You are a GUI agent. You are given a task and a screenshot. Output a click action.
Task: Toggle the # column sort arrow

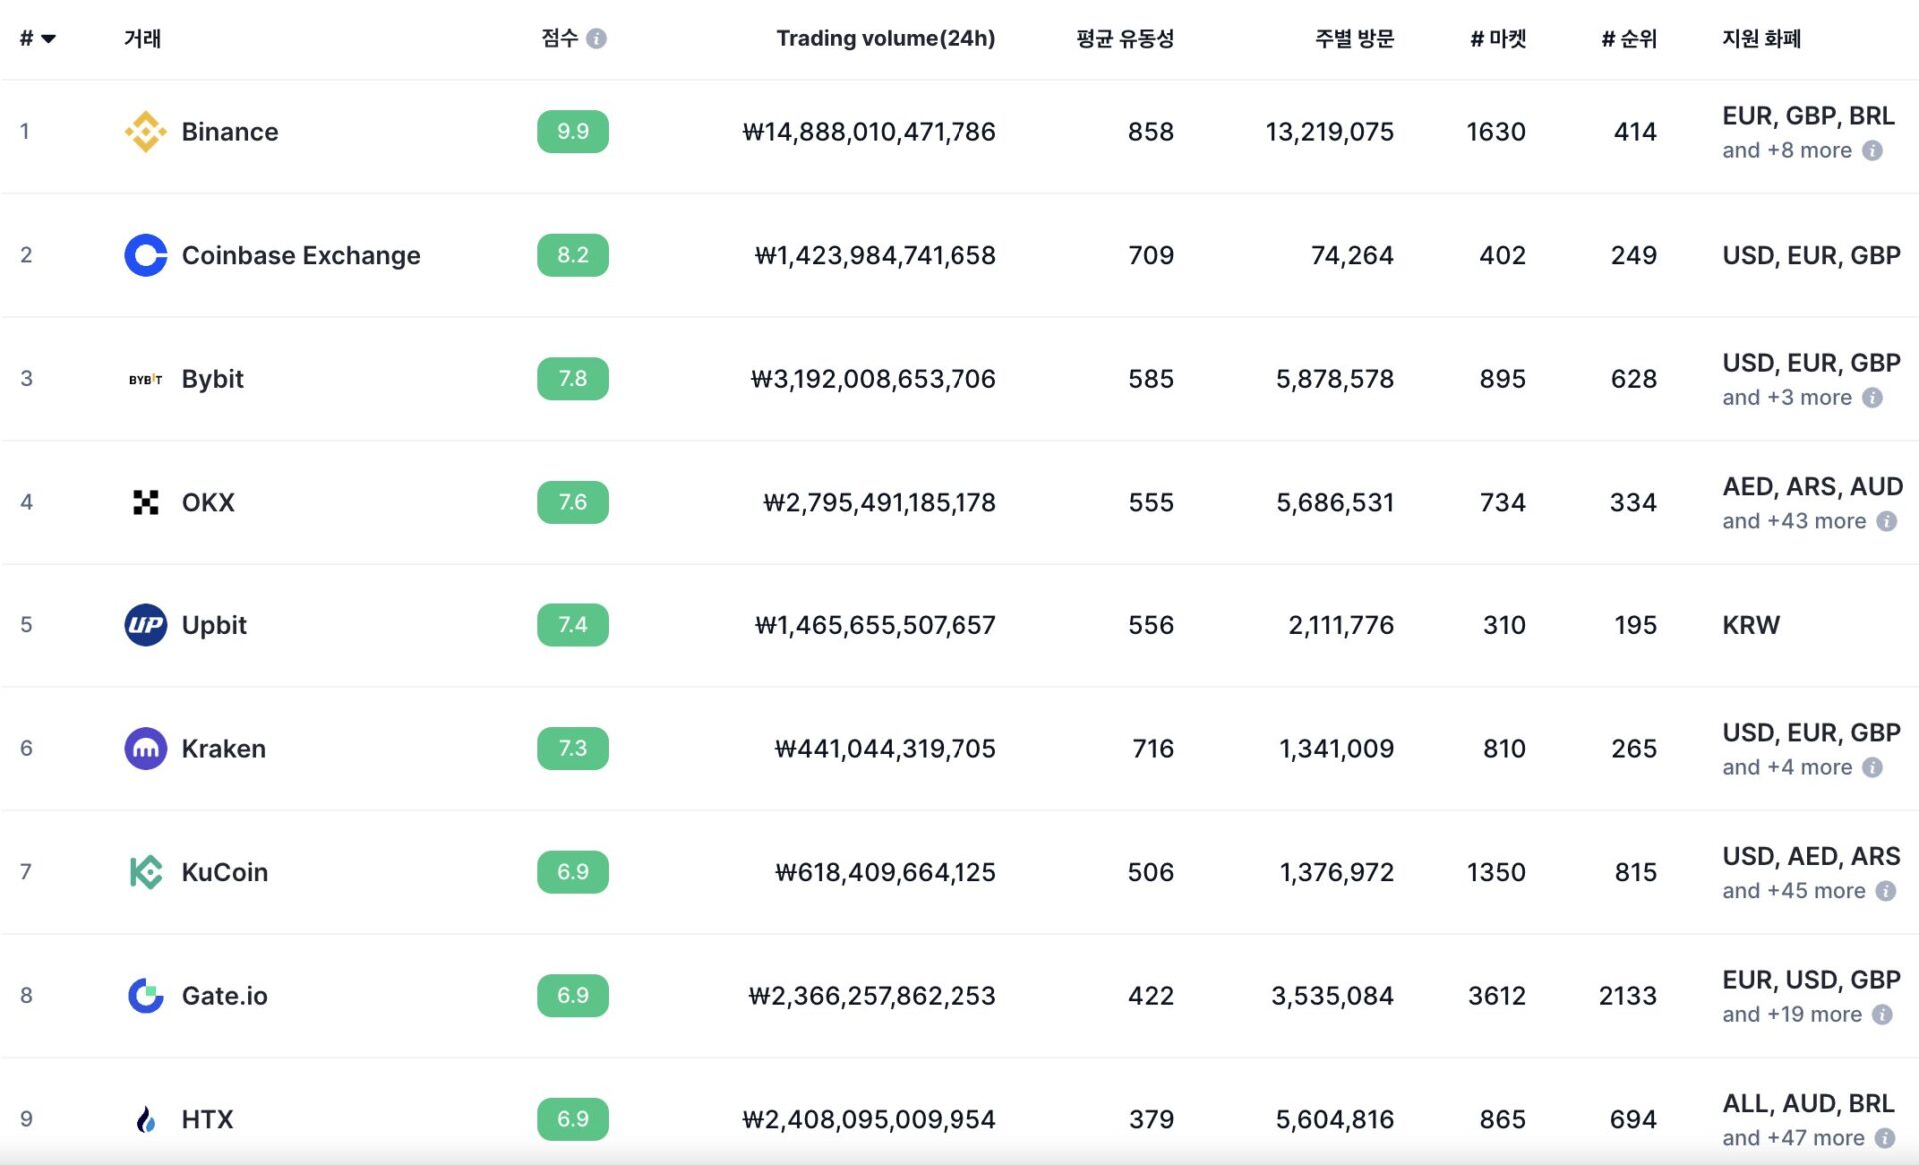48,39
